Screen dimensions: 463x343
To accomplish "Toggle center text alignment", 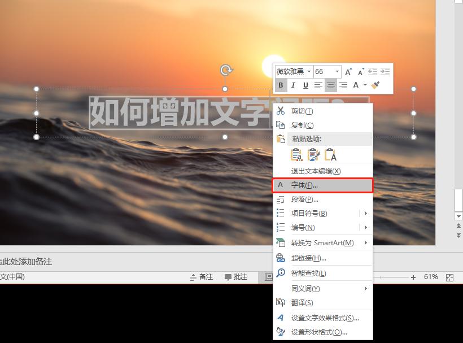I will 330,85.
